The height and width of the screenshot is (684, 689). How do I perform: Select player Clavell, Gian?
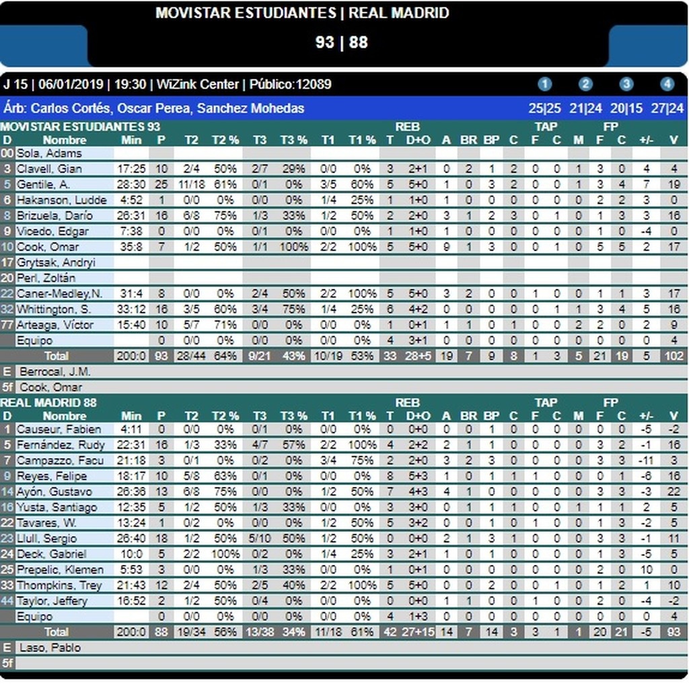(x=48, y=169)
